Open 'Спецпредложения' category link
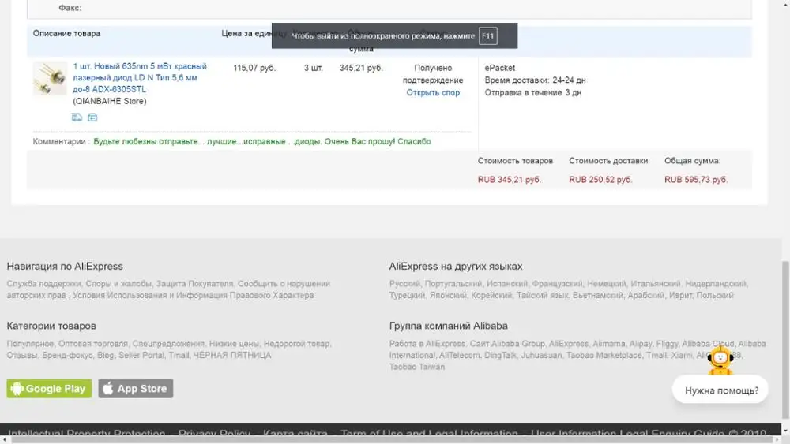This screenshot has height=444, width=790. coord(168,344)
